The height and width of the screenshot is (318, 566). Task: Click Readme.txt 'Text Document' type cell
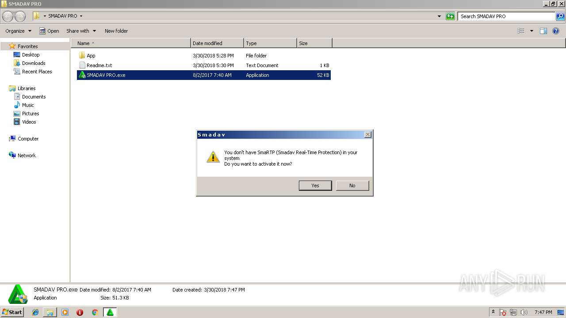point(262,65)
